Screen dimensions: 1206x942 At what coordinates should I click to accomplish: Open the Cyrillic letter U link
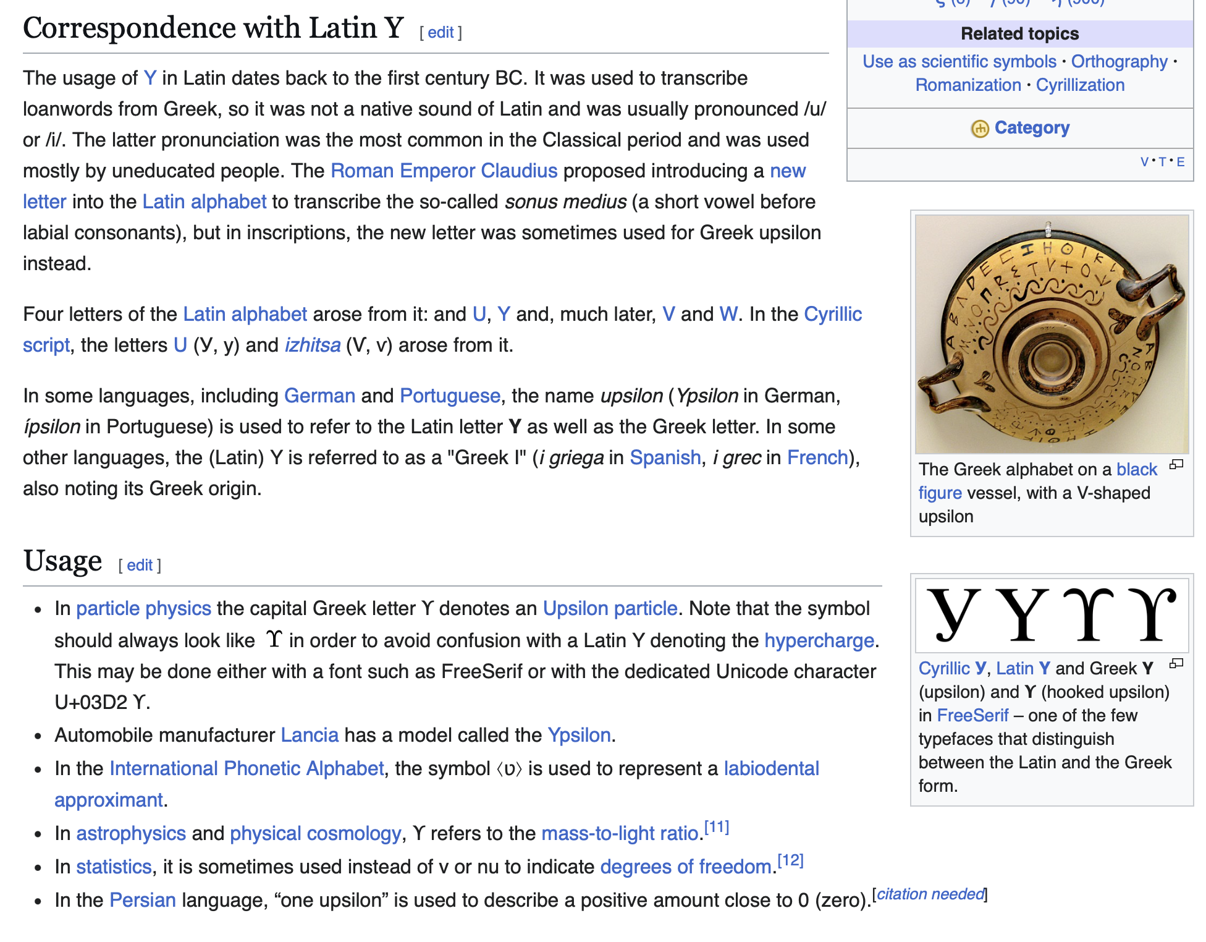tap(180, 345)
